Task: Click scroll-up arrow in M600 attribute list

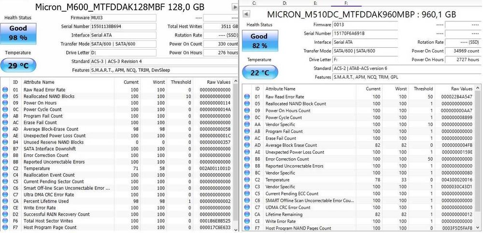Action: pos(236,82)
